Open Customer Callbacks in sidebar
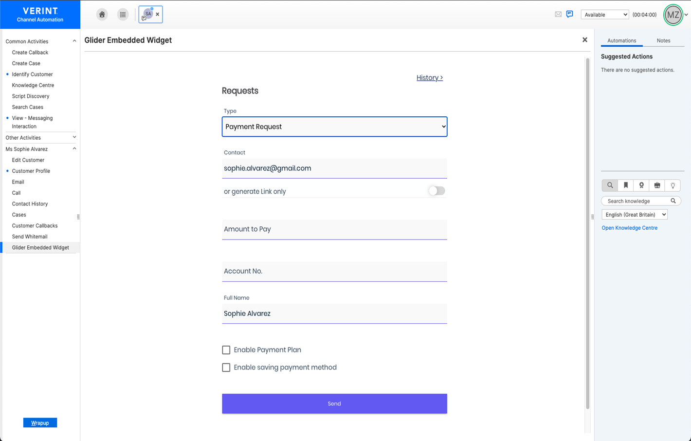This screenshot has height=441, width=691. point(35,226)
